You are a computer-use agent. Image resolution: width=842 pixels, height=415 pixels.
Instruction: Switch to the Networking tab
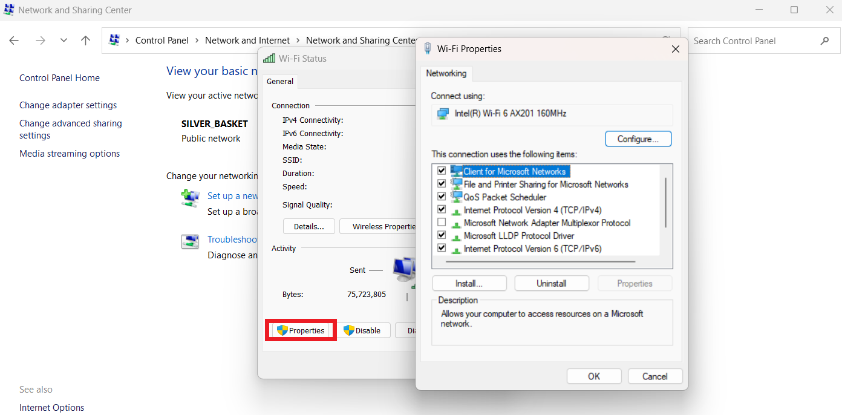[x=446, y=73]
